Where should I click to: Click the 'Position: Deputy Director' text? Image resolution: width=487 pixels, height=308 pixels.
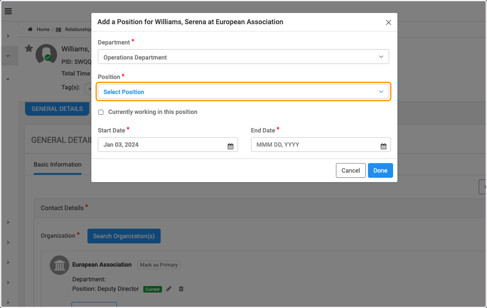coord(106,289)
